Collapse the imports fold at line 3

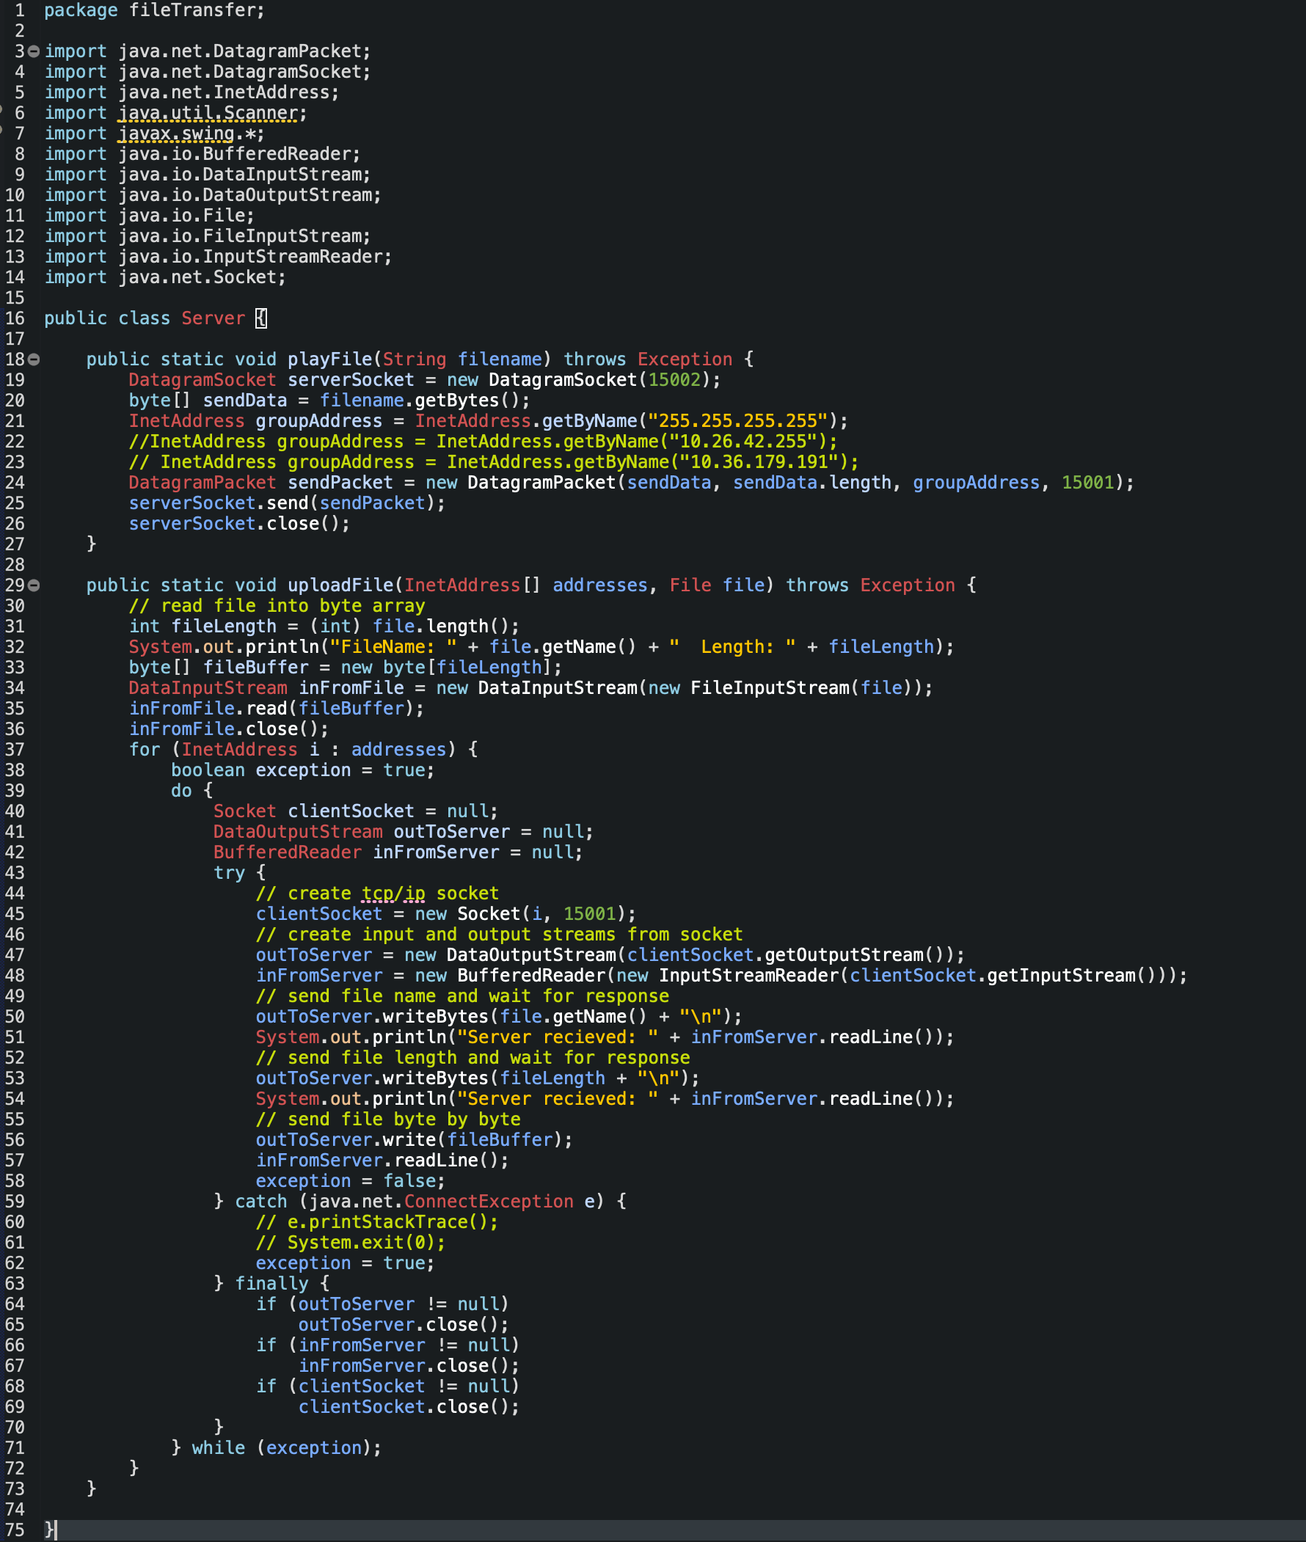(33, 51)
